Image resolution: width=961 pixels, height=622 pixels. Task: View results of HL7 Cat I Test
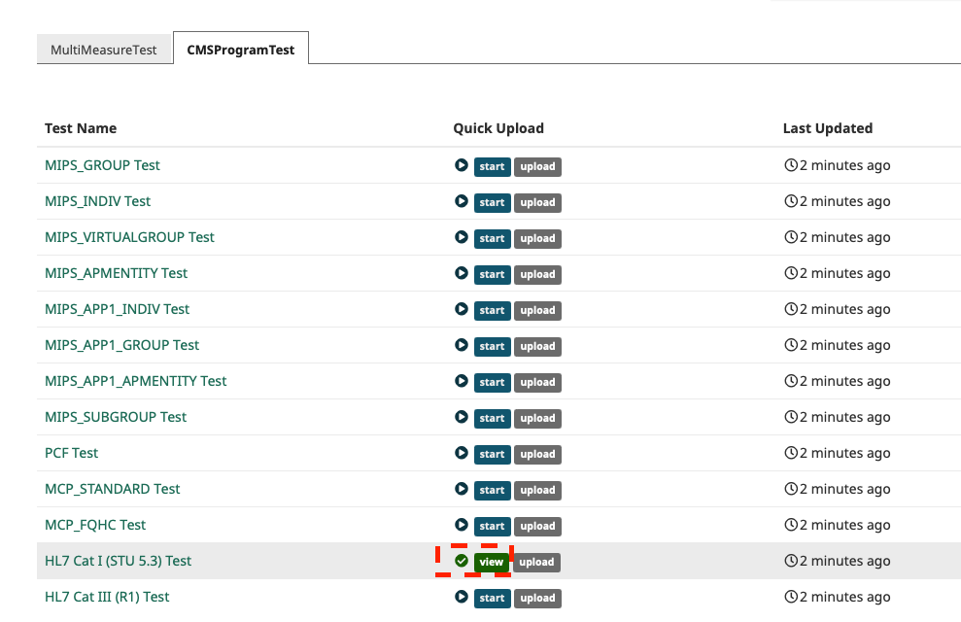pos(492,562)
